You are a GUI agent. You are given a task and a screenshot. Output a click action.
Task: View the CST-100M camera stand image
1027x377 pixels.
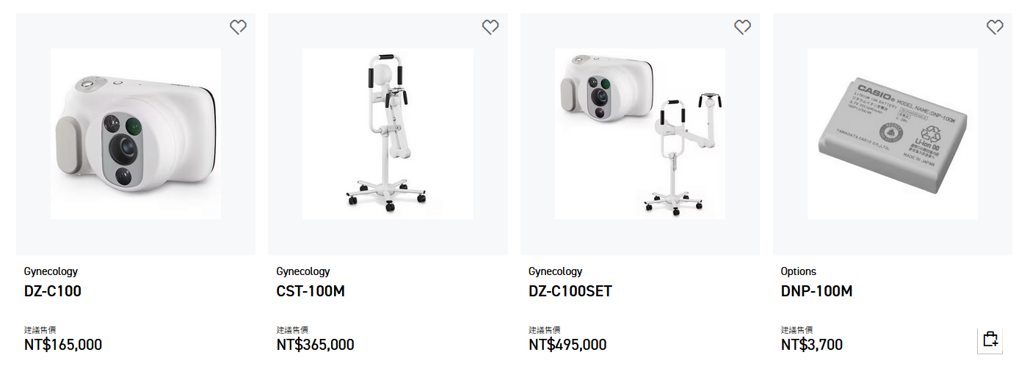pos(388,133)
